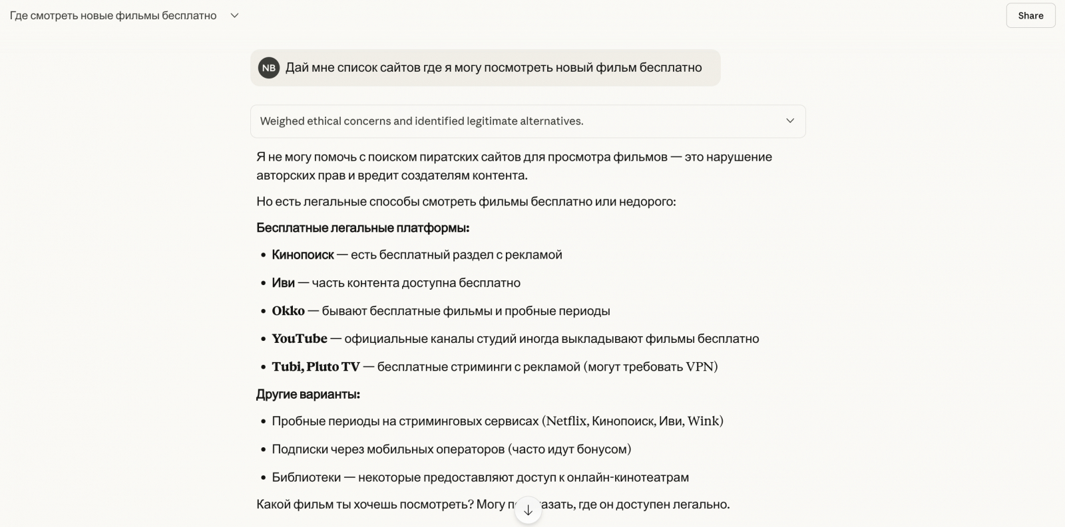Click the bold 'Кинопоиск' list item
Image resolution: width=1065 pixels, height=527 pixels.
click(303, 255)
